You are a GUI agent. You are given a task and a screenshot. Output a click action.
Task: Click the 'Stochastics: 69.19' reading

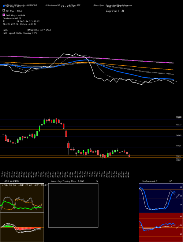pyautogui.click(x=12, y=18)
